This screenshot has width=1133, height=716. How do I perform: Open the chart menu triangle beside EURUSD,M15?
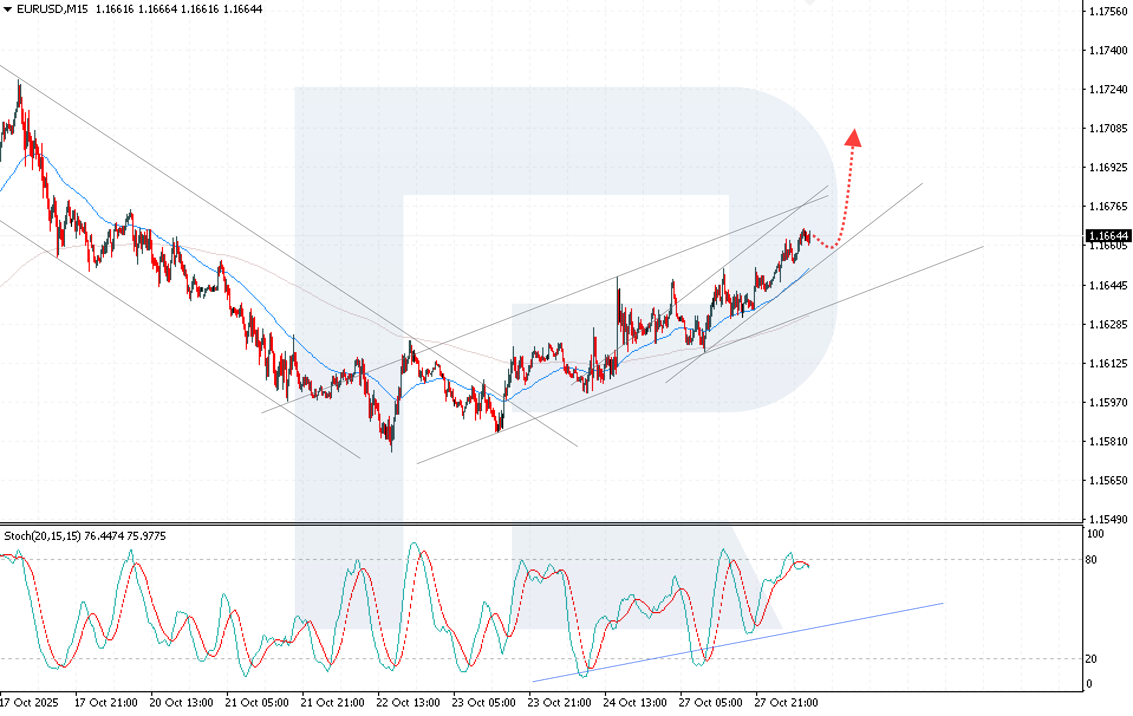tap(8, 9)
